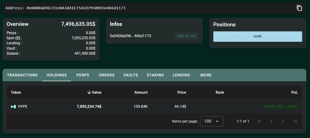
Task: Click the ADD ALIAS button
Action: [x=186, y=36]
